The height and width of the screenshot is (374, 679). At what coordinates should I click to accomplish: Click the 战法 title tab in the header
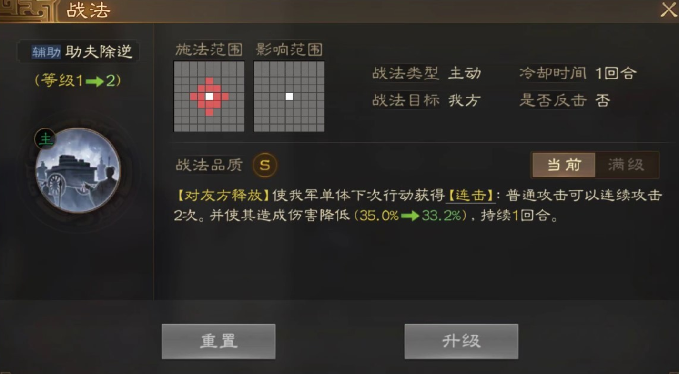[88, 10]
